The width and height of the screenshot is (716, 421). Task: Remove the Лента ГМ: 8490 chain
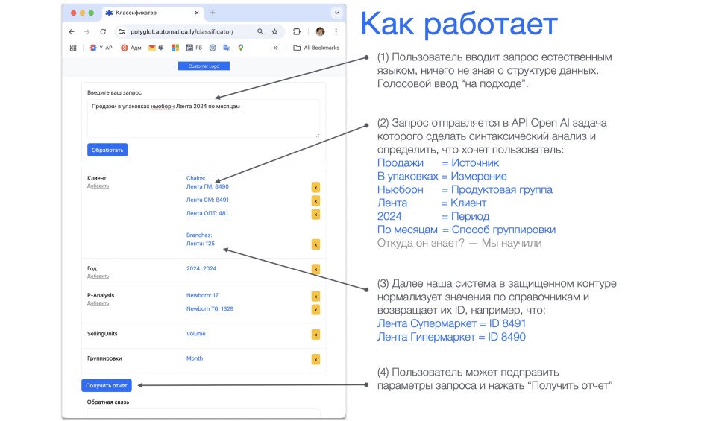click(315, 187)
